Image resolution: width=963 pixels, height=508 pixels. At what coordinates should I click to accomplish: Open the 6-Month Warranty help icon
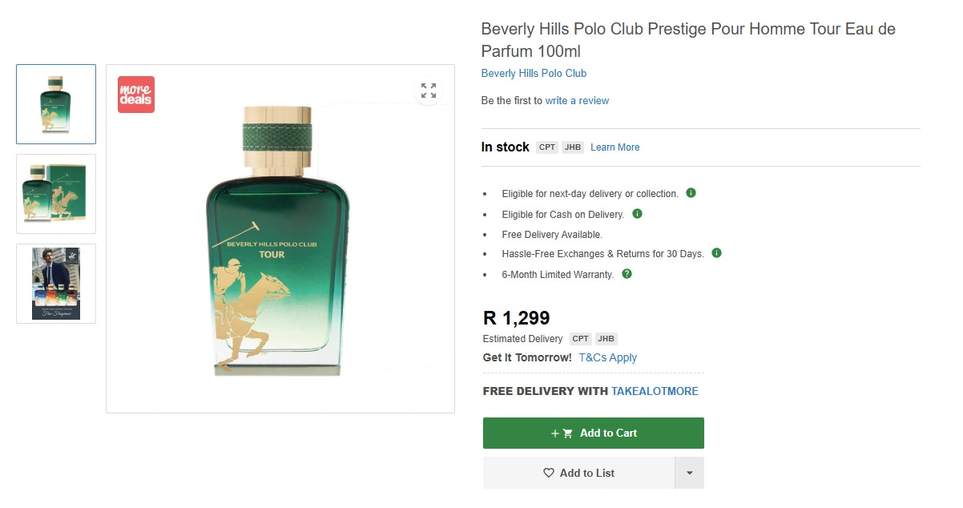click(627, 274)
